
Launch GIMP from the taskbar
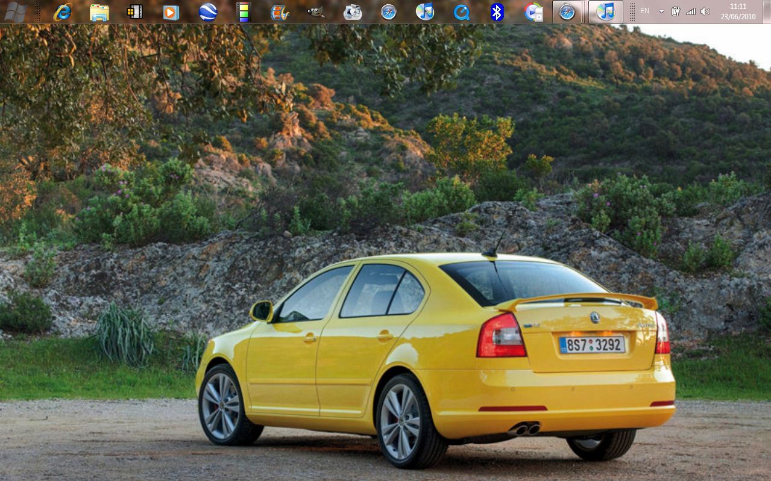pos(316,11)
